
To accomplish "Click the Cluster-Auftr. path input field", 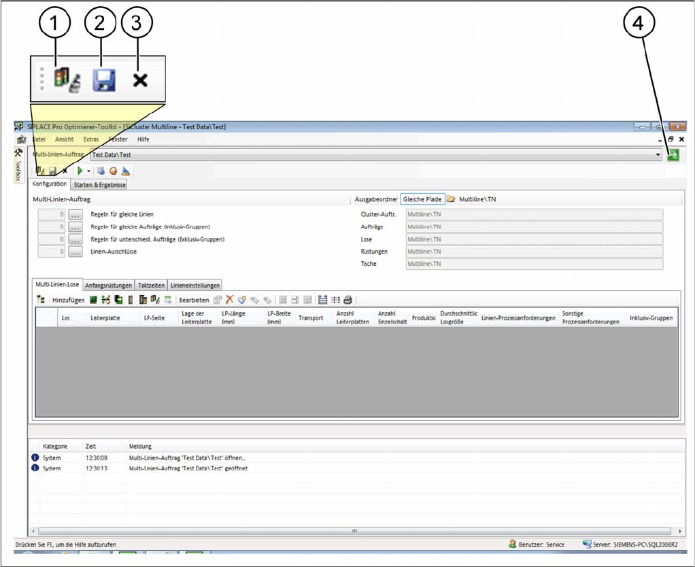I will (x=534, y=214).
